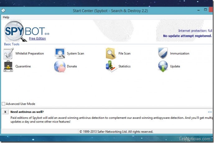This screenshot has width=214, height=143.
Task: Click the File Scan label
Action: (x=124, y=53)
